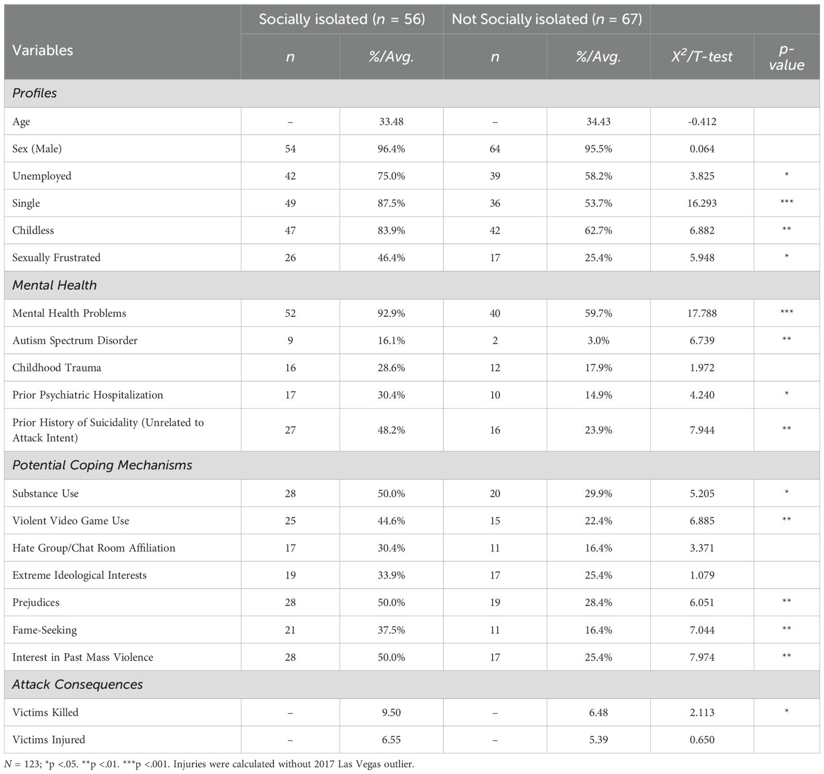Viewport: 824px width, 774px height.
Task: Click the Sexually Frustrated row label
Action: tap(56, 257)
